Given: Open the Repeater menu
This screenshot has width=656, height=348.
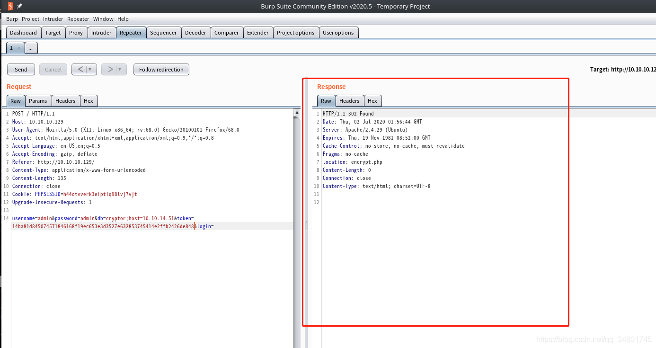Looking at the screenshot, I should (x=78, y=19).
